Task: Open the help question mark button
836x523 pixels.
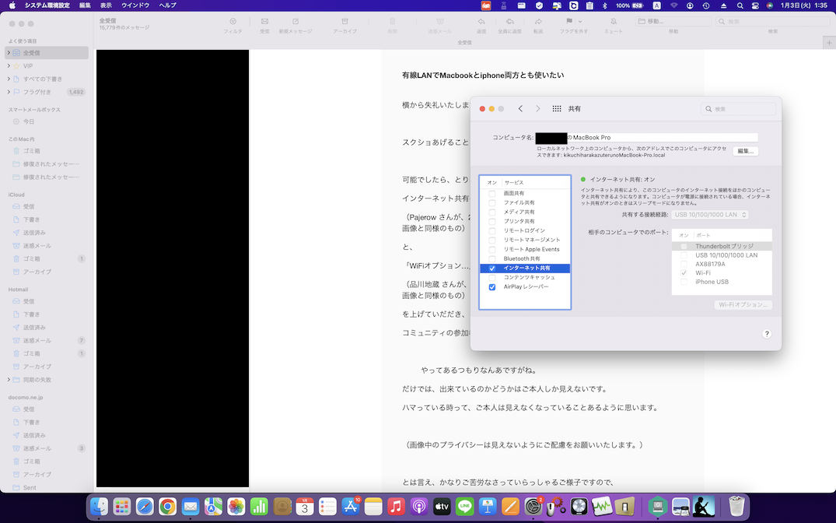Action: tap(766, 334)
